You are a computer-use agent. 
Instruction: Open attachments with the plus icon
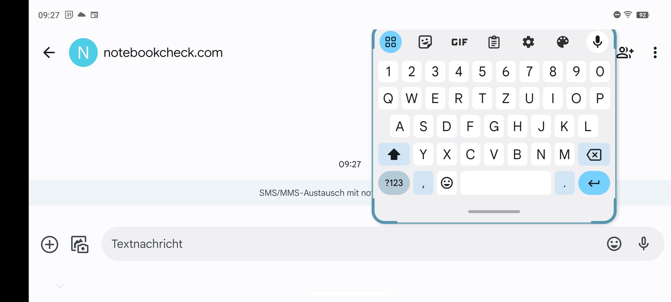50,244
